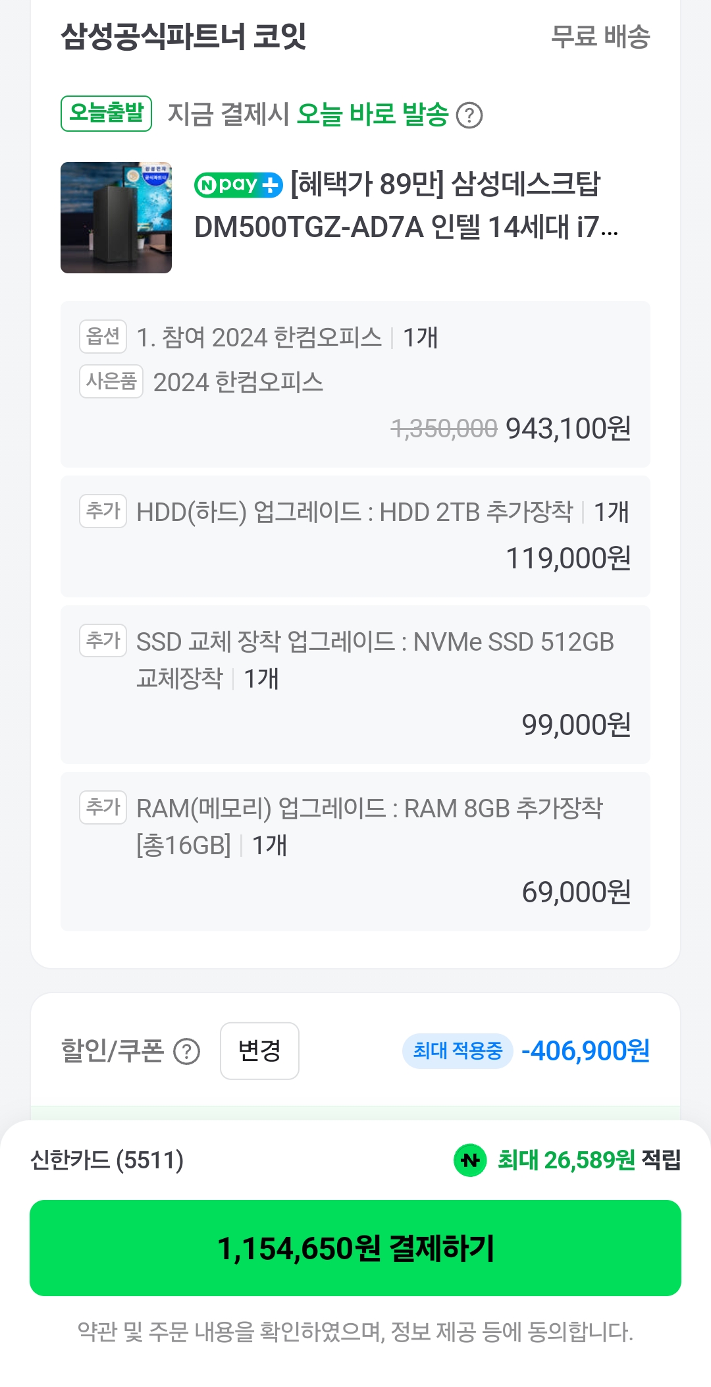Select the 신한카드 (5511) payment method
711x1387 pixels.
(107, 1160)
